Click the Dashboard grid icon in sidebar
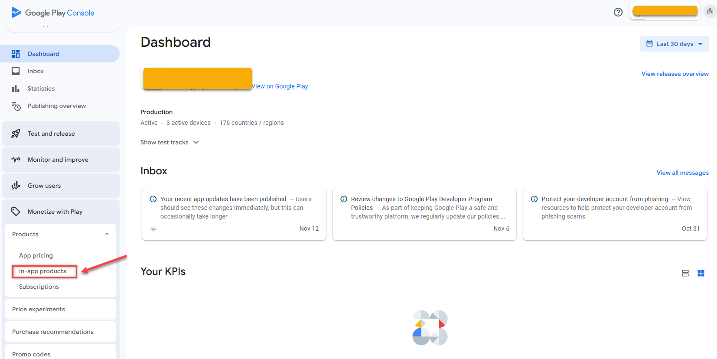Screen dimensions: 717x359 coord(16,54)
